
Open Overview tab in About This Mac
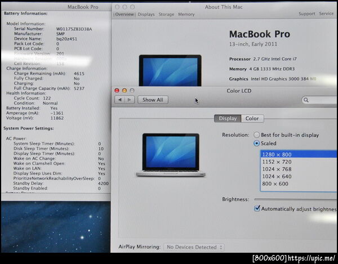coord(124,14)
